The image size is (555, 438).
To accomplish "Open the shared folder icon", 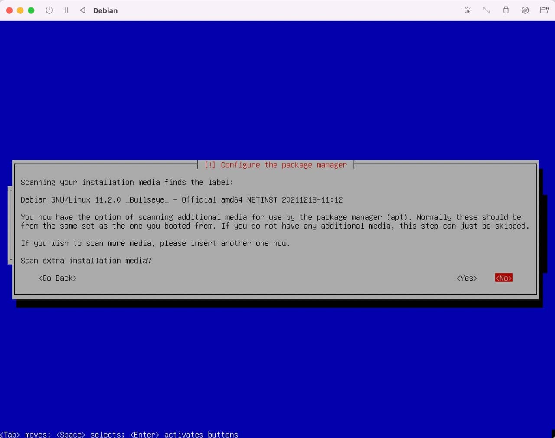I will point(544,10).
